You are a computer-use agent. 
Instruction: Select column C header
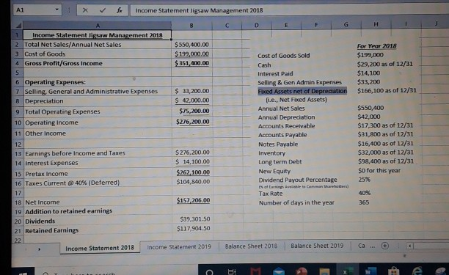coord(227,25)
